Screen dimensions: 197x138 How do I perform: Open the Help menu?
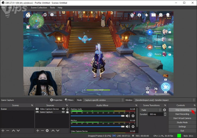click(60, 8)
